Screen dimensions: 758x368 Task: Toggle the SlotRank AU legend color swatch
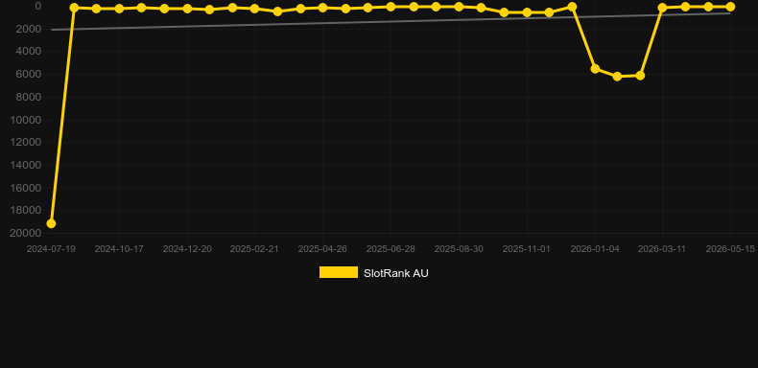[339, 272]
